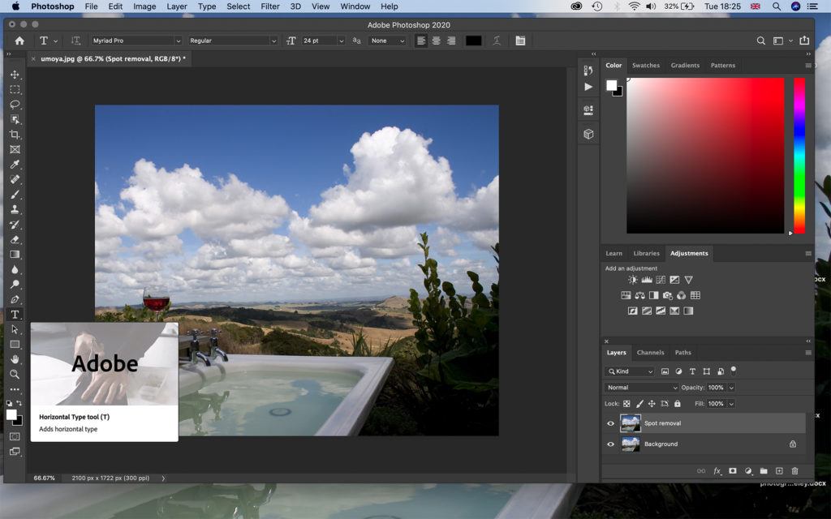Image resolution: width=831 pixels, height=519 pixels.
Task: Toggle visibility of Background layer
Action: (x=611, y=444)
